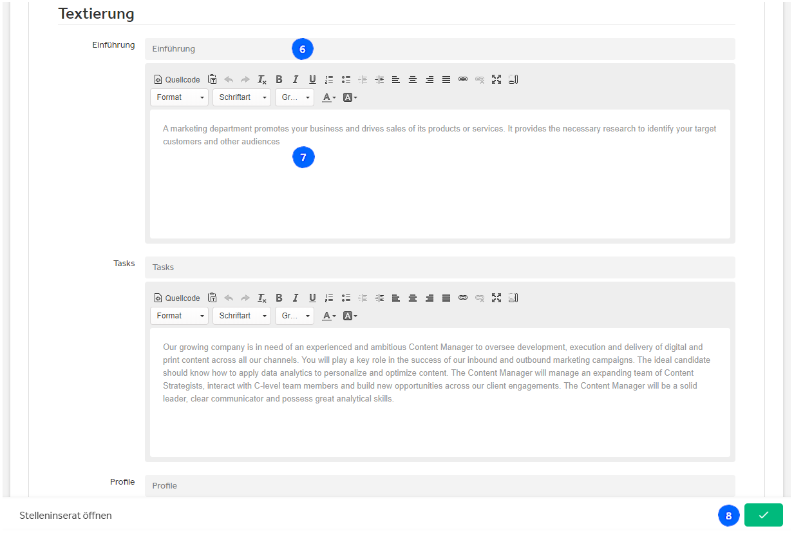
Task: Click into the Content Manager text area
Action: (440, 392)
